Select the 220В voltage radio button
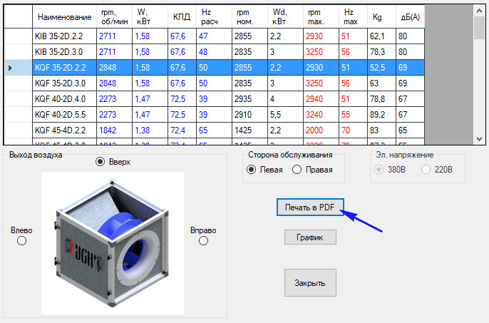The height and width of the screenshot is (323, 489). tap(426, 170)
